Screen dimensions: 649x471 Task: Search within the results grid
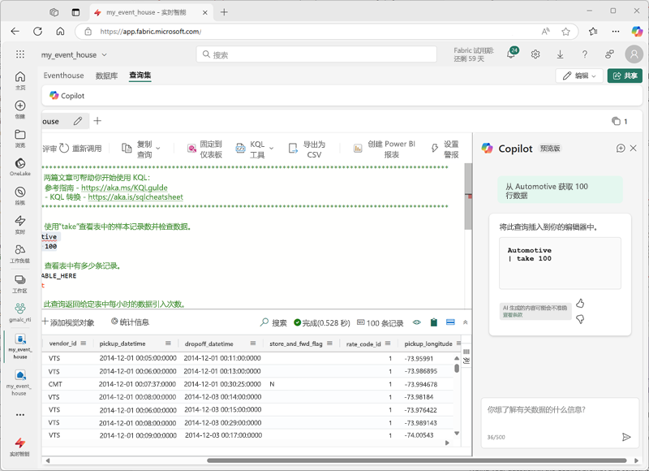click(273, 322)
